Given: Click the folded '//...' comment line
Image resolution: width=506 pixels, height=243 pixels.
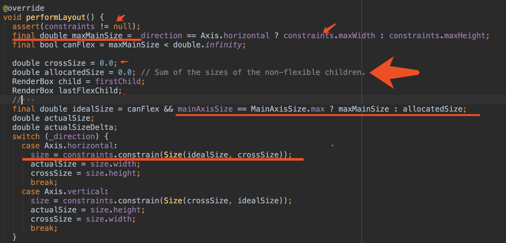Looking at the screenshot, I should tap(23, 100).
